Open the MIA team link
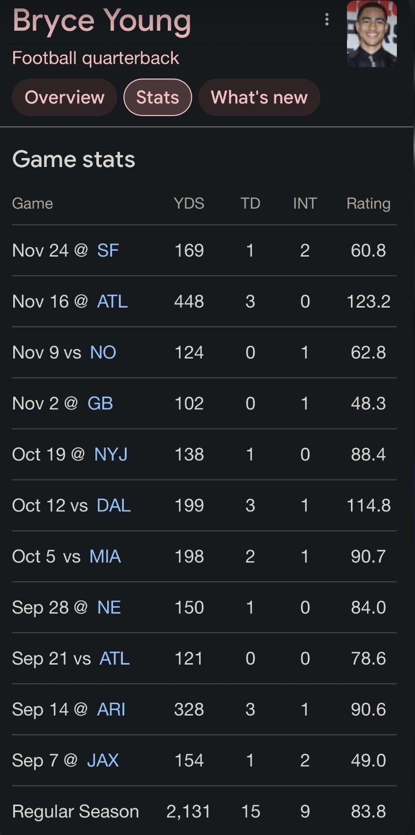 [x=105, y=556]
